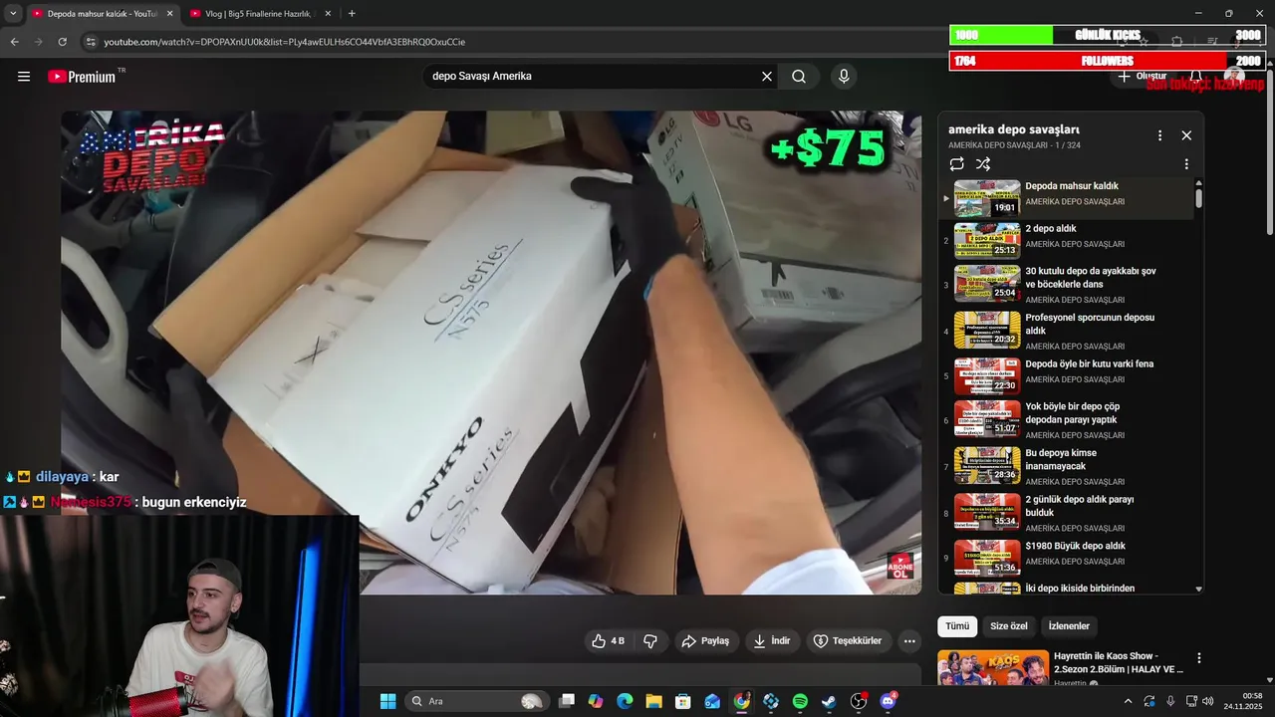Go to YouTube Premium home logo
Screen dimensions: 1275x717
(x=85, y=77)
